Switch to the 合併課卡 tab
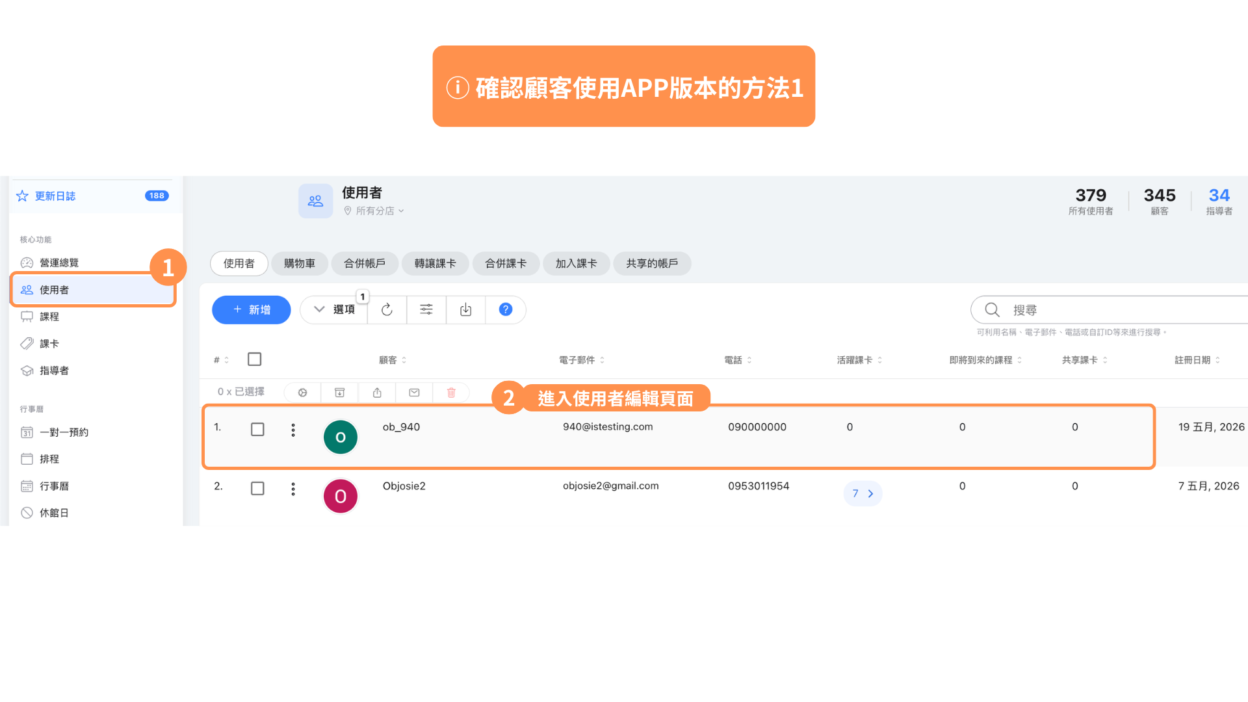This screenshot has height=702, width=1248. [x=506, y=263]
